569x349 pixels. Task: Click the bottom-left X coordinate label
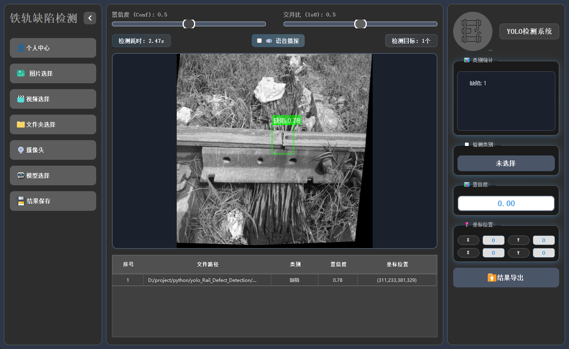468,252
